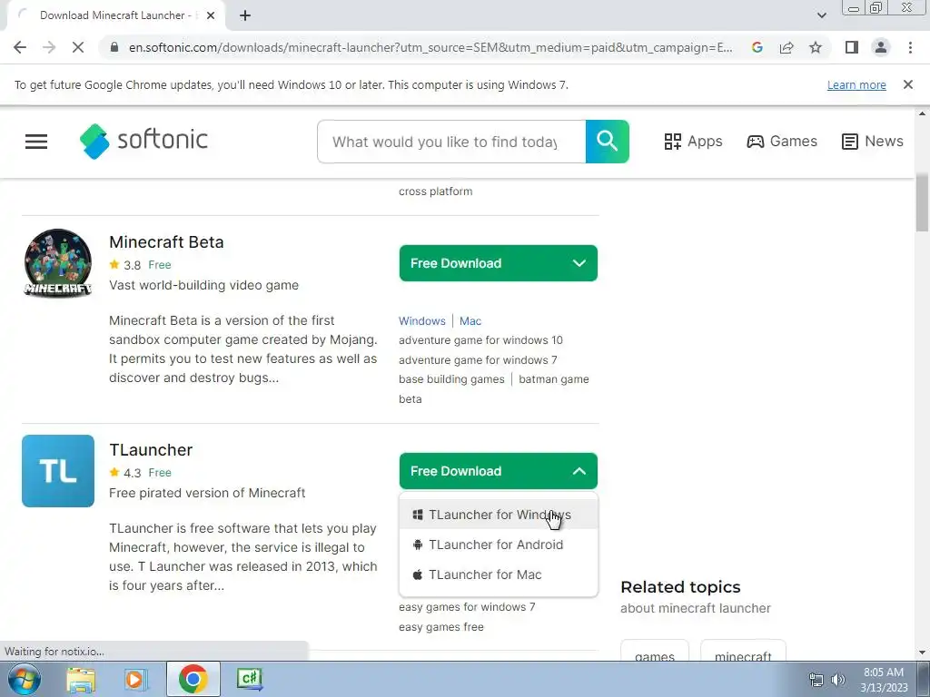The image size is (930, 697).
Task: Open the Softonic hamburger menu
Action: tap(36, 141)
